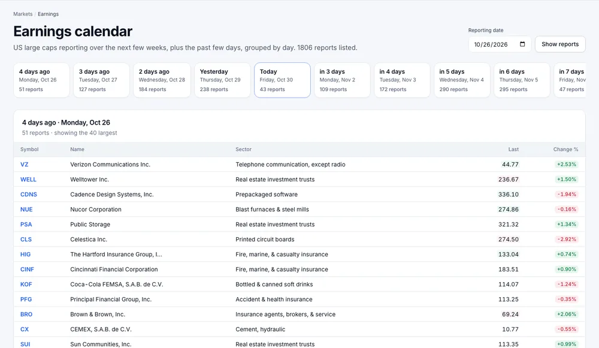The height and width of the screenshot is (348, 599).
Task: Open the WELL ticker link
Action: point(28,180)
